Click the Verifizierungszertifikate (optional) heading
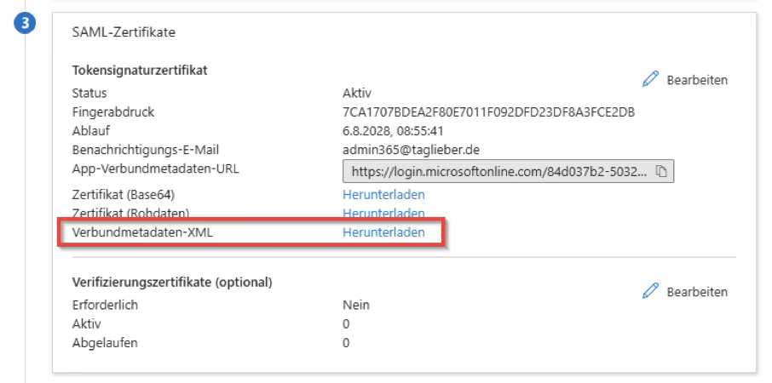The image size is (772, 383). pyautogui.click(x=172, y=282)
